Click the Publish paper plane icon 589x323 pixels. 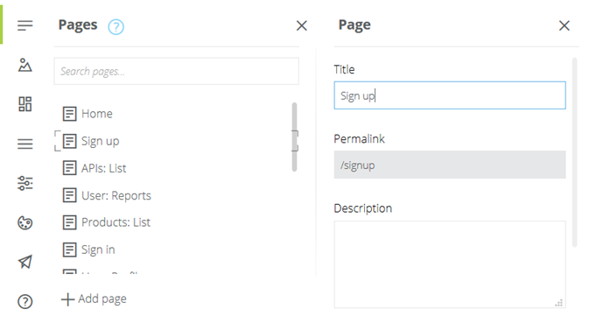coord(25,262)
